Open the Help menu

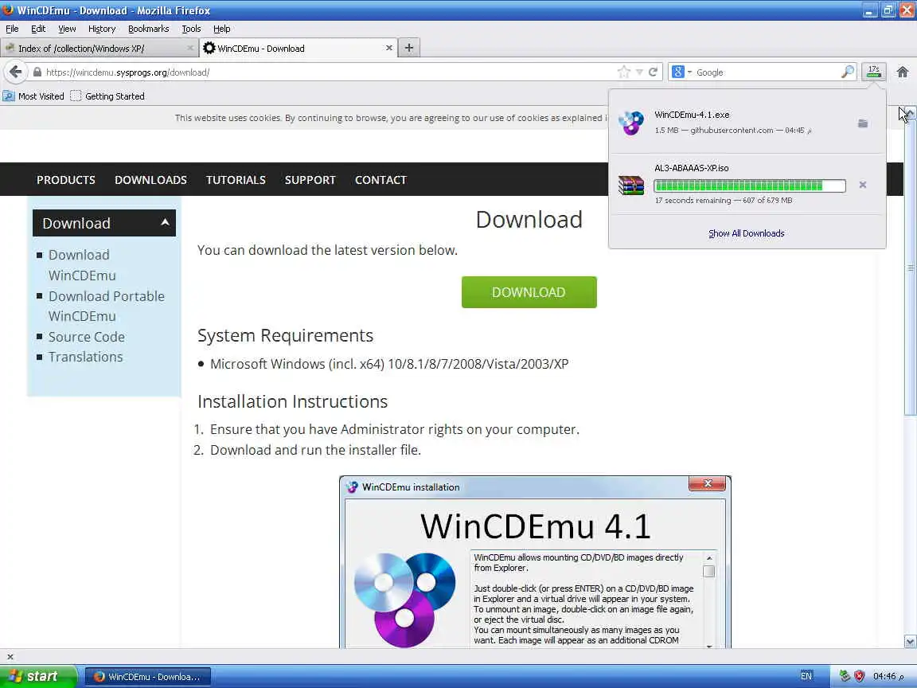(221, 29)
